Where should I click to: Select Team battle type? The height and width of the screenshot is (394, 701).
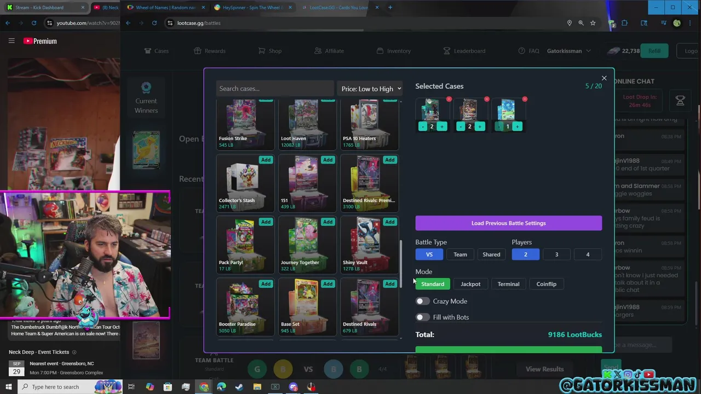[x=460, y=254]
